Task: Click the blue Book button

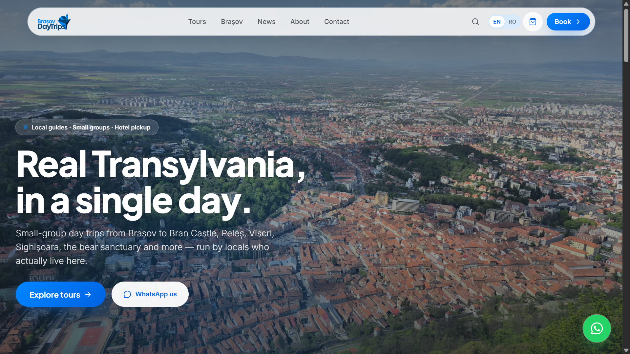Action: [x=568, y=22]
